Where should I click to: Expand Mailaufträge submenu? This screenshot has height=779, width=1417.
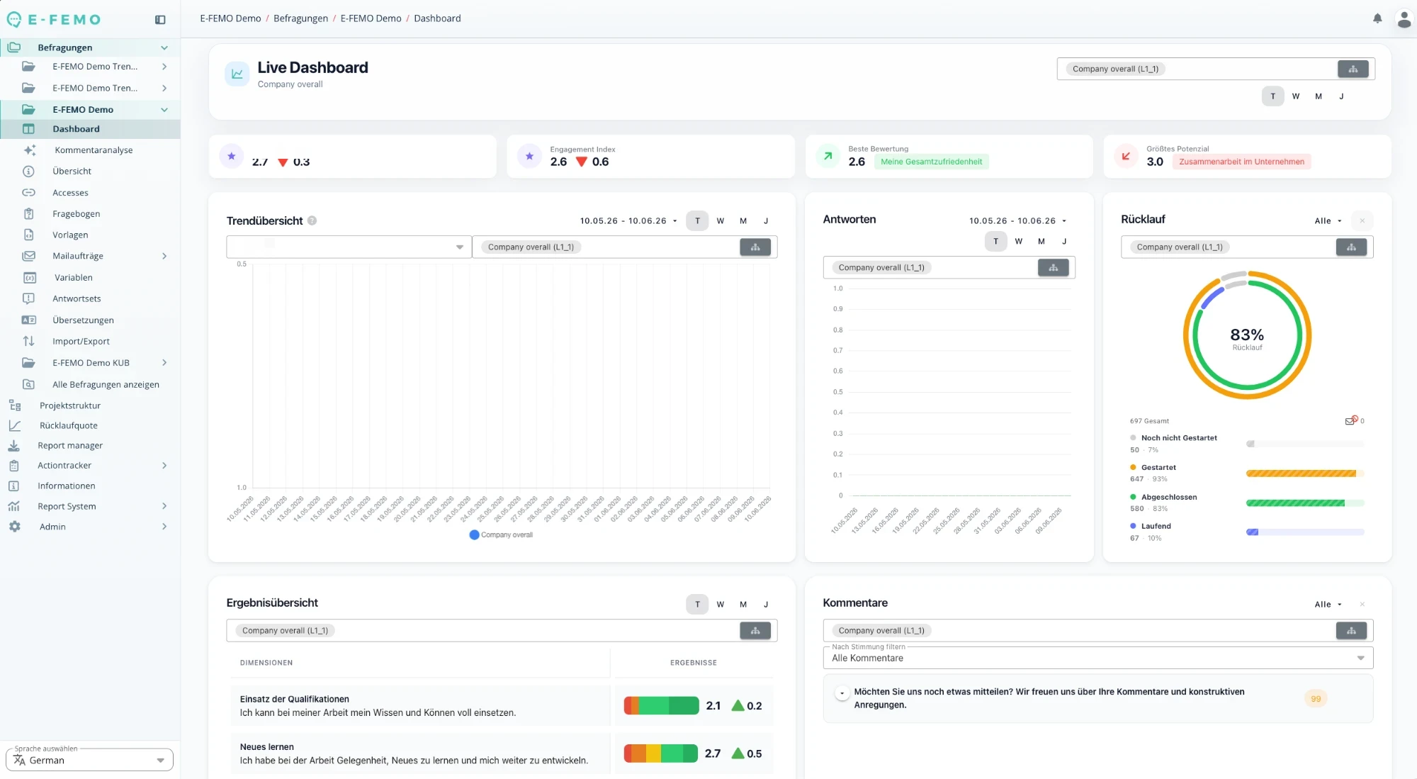click(164, 256)
